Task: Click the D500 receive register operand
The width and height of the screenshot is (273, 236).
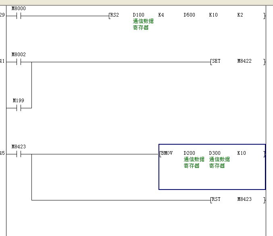Action: (x=189, y=15)
